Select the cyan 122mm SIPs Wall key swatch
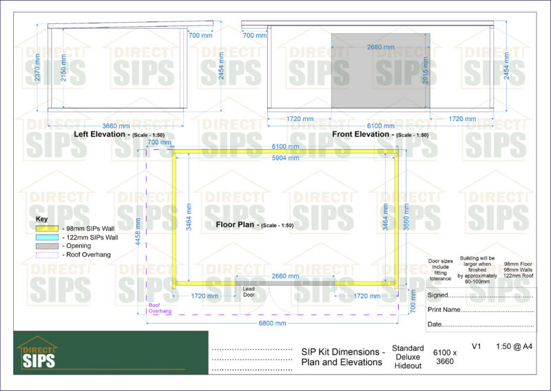Screen dimensions: 551x391 pyautogui.click(x=47, y=237)
